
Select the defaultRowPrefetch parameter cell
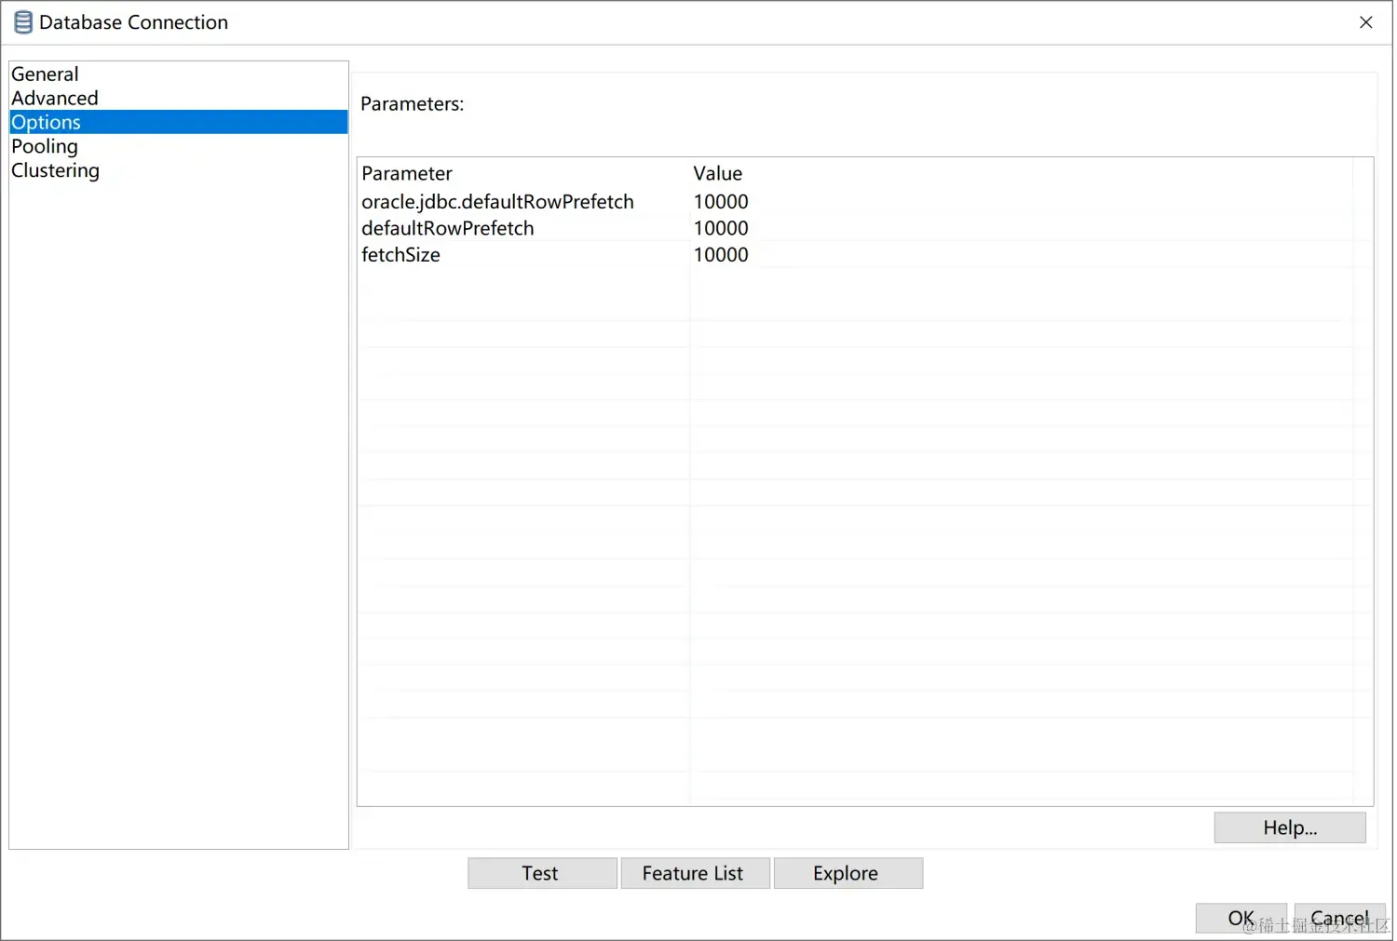523,229
